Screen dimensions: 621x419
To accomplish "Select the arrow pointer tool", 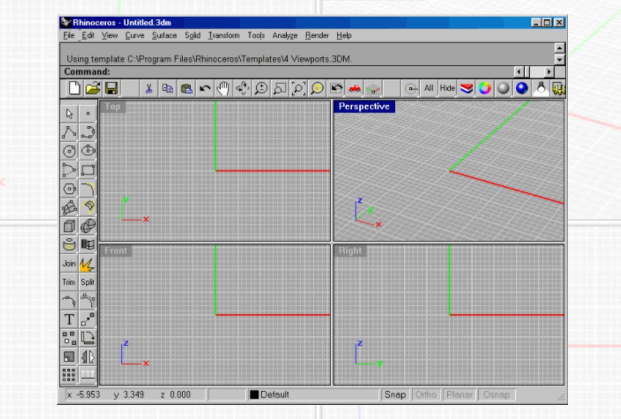I will (x=69, y=114).
